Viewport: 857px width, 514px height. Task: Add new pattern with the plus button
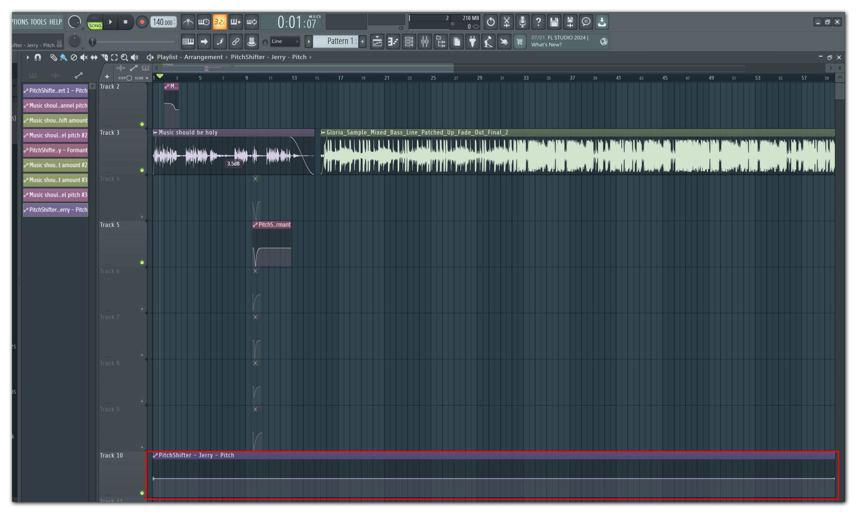tap(363, 41)
